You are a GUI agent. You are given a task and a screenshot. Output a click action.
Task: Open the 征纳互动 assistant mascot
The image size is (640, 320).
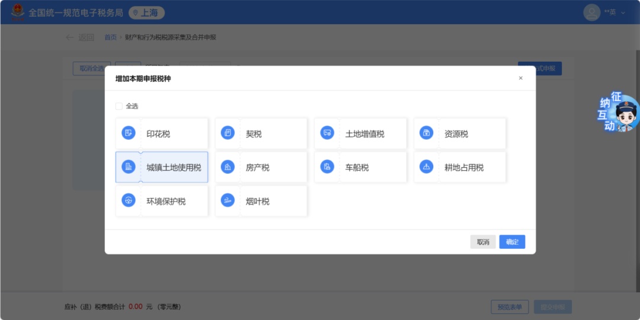[619, 113]
